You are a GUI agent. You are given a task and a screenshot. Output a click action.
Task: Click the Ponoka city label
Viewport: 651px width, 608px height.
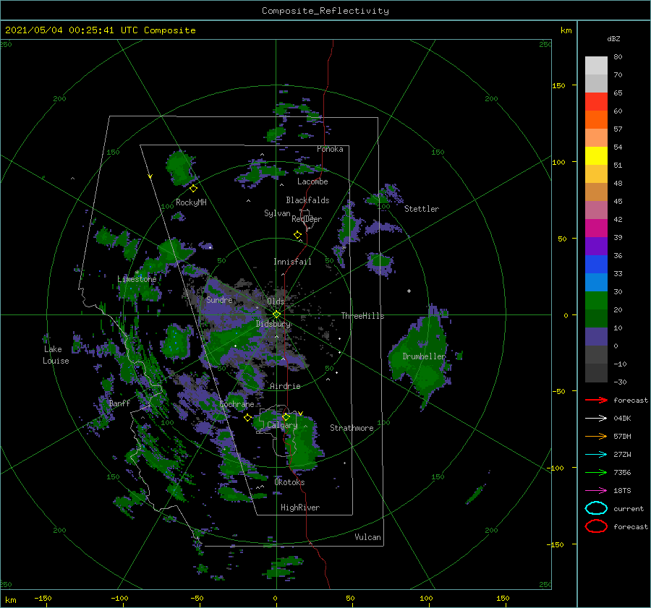coord(330,149)
